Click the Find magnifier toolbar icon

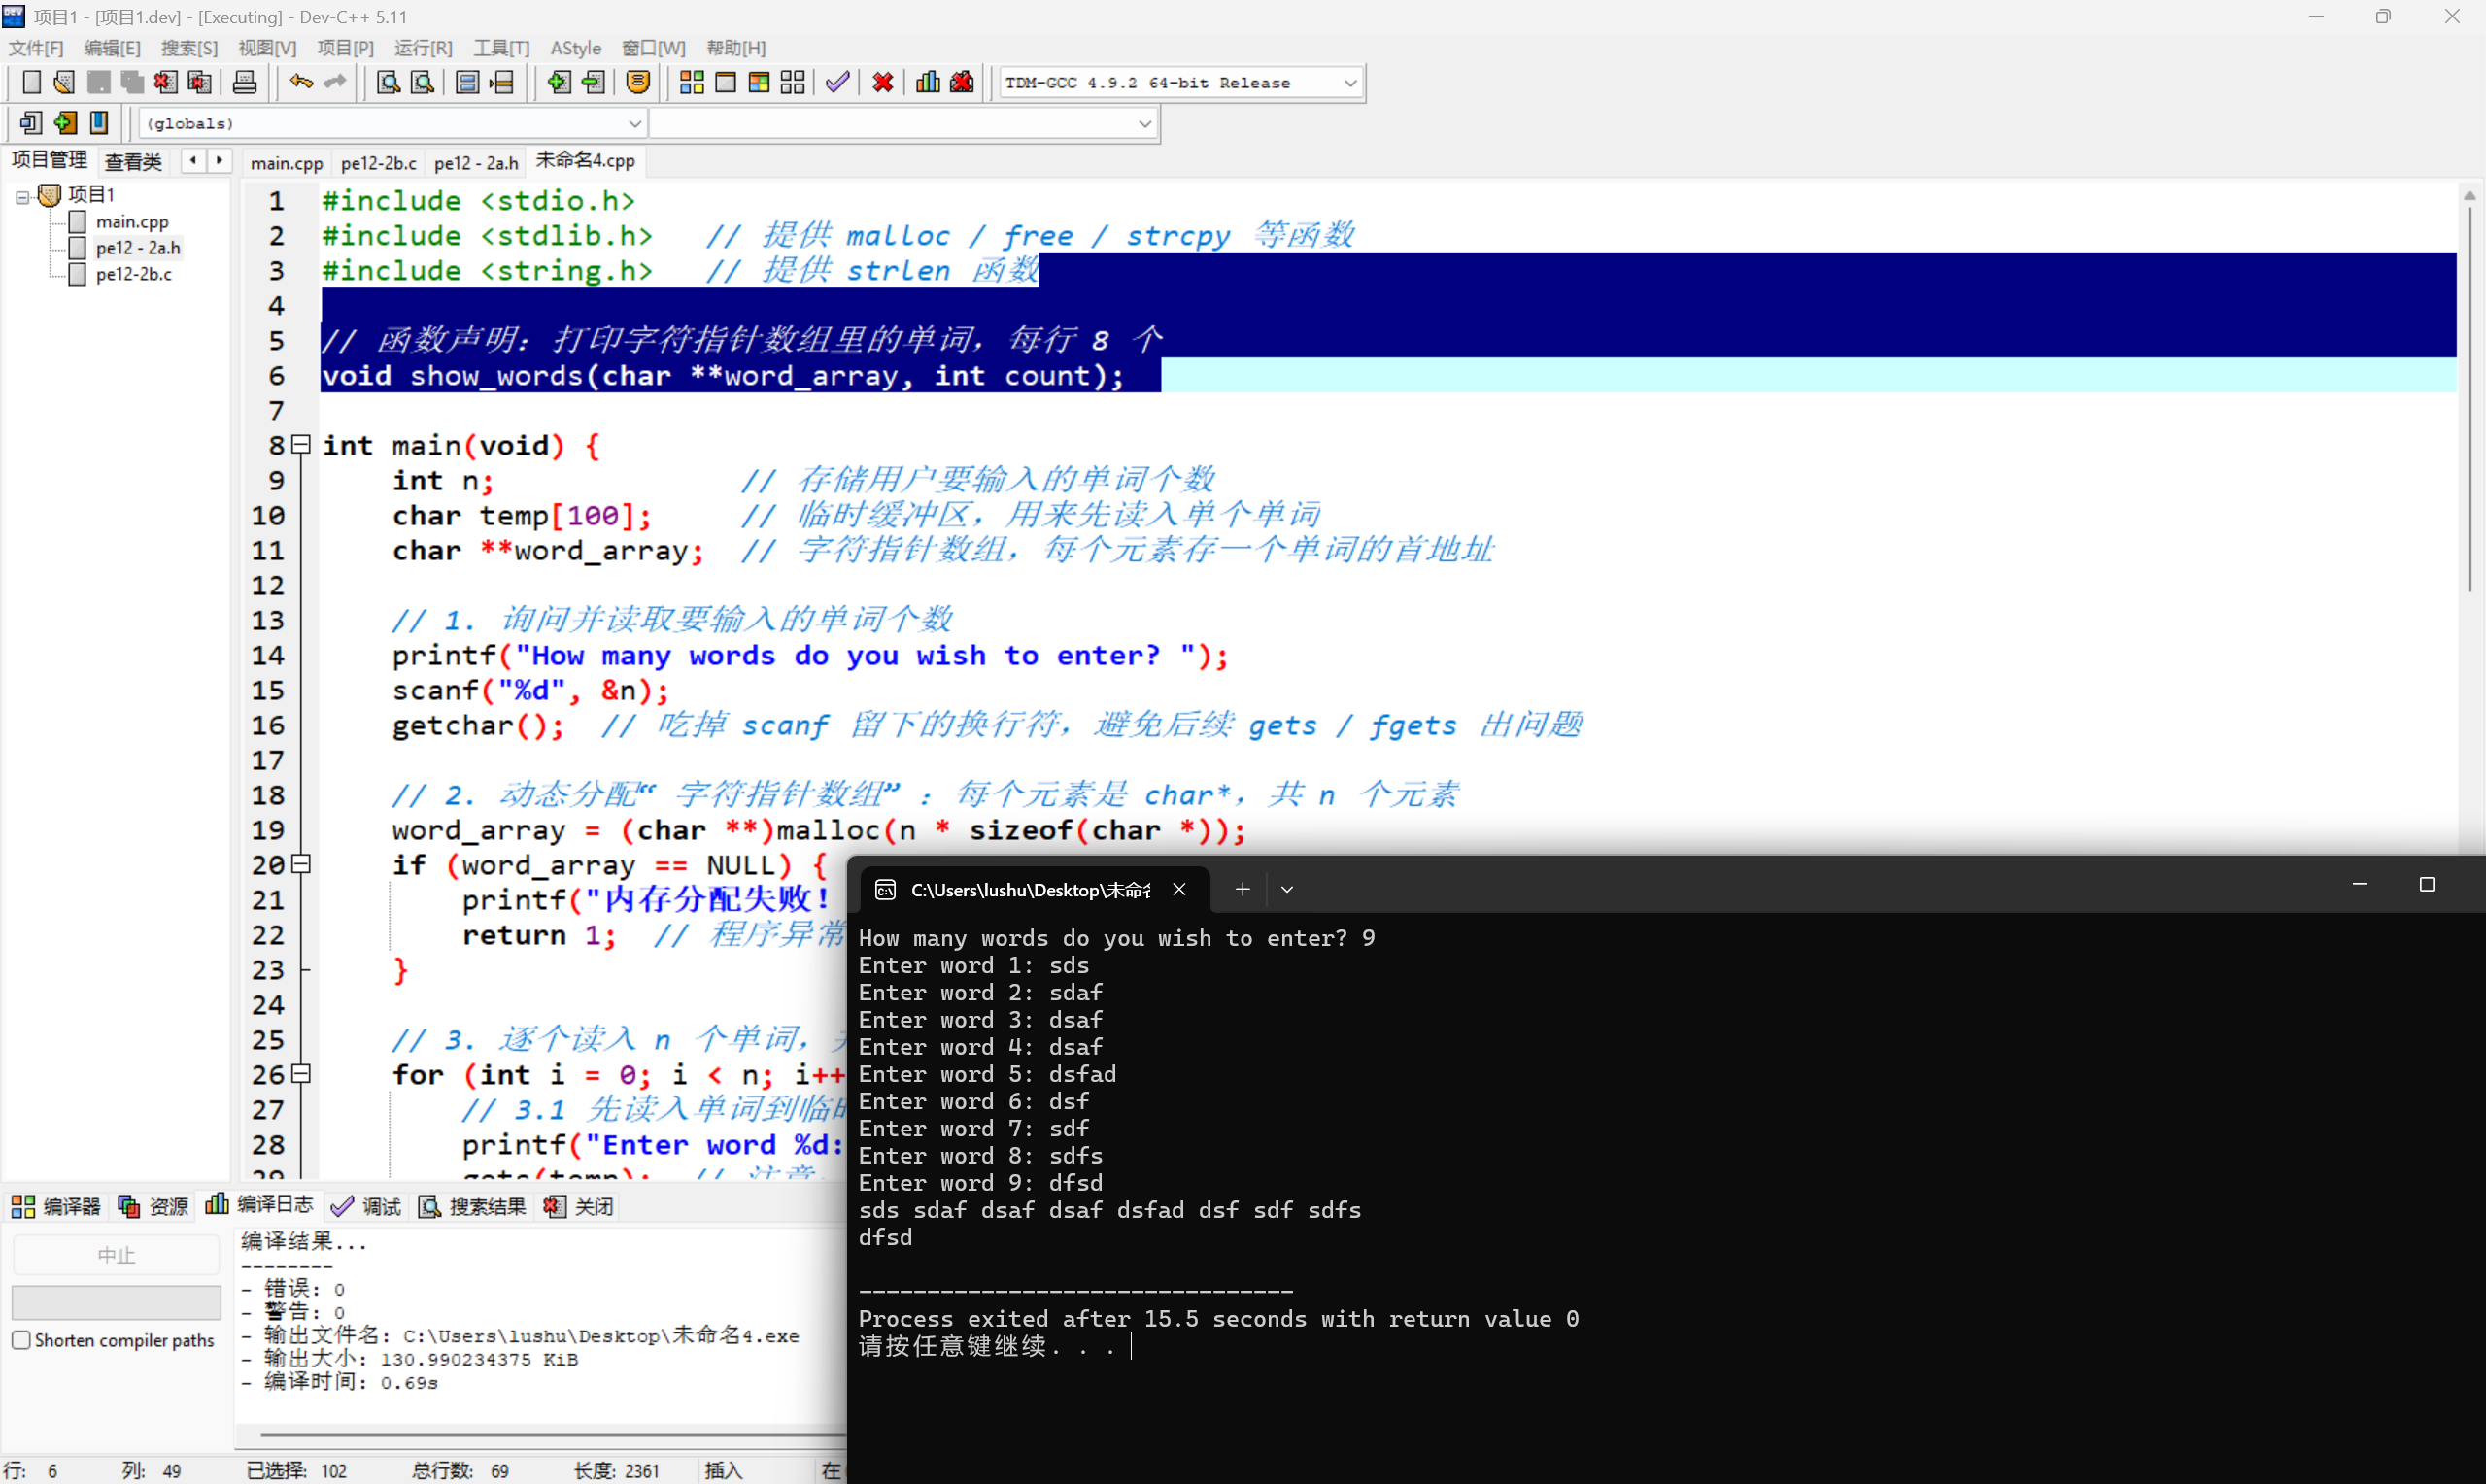388,82
